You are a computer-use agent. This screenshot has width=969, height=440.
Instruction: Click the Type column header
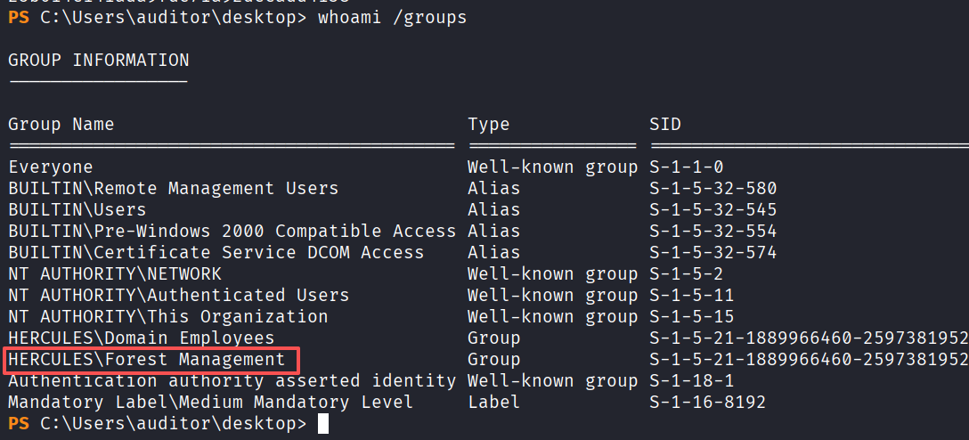489,125
